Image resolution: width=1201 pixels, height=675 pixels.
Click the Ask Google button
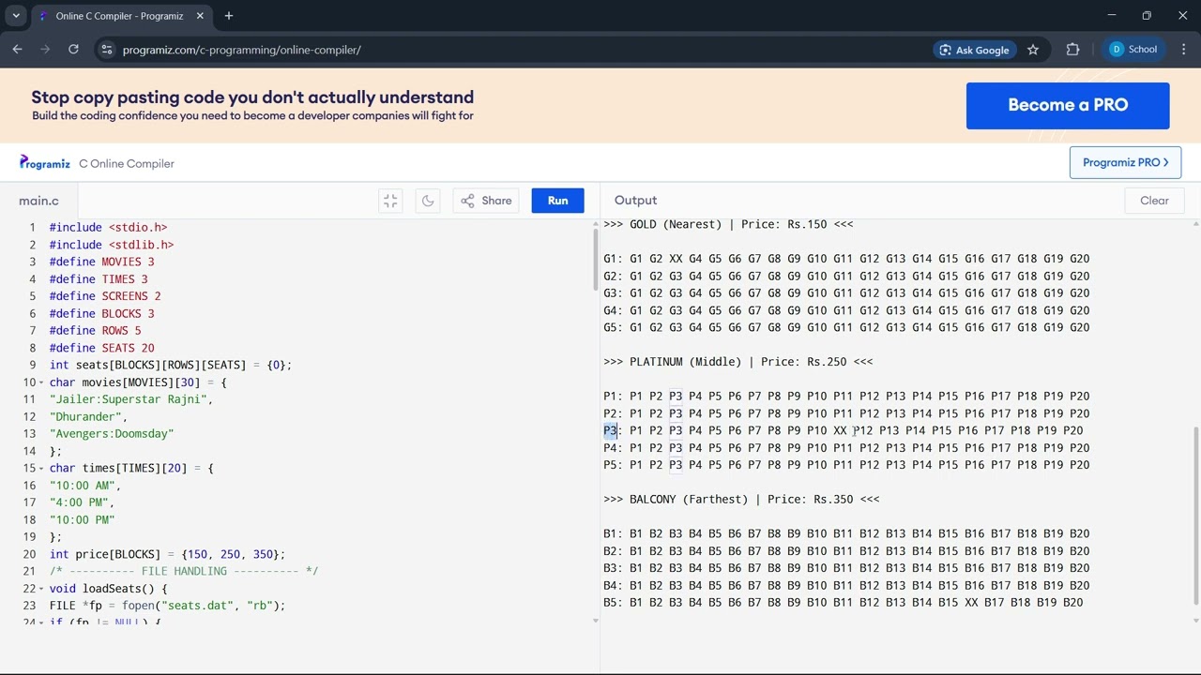pos(974,50)
